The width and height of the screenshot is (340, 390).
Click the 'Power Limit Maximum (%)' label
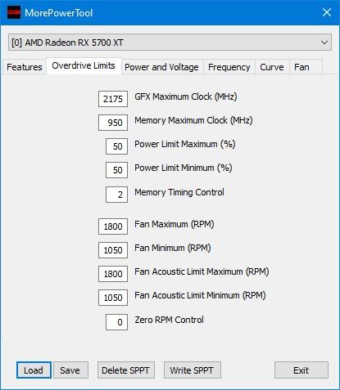(x=185, y=144)
